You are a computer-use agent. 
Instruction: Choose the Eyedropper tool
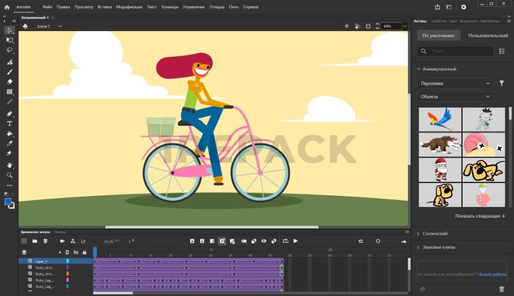point(9,143)
